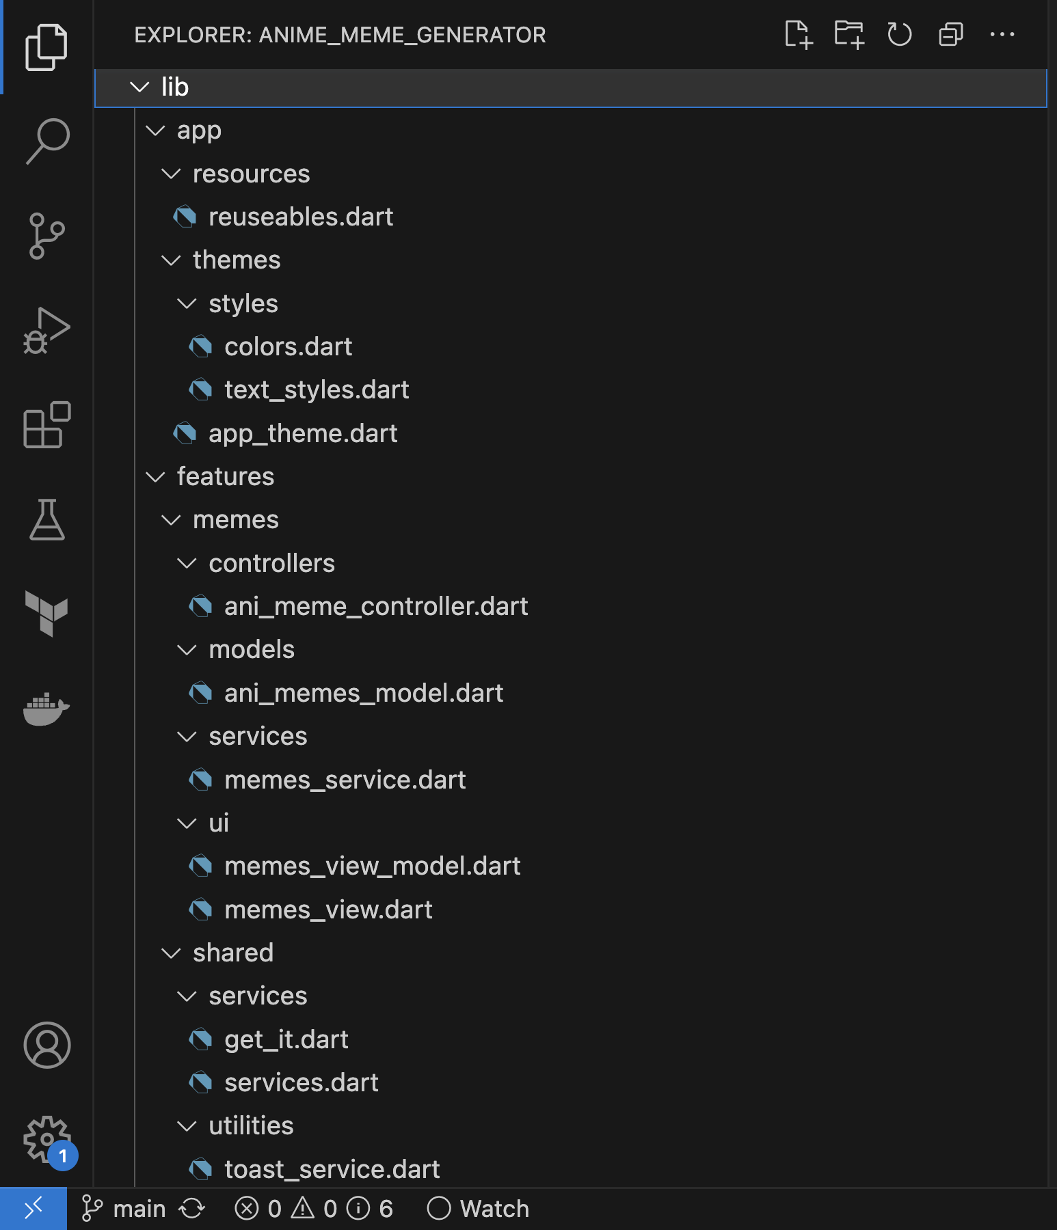Open the Terraform extension panel
This screenshot has height=1230, width=1057.
pos(46,614)
